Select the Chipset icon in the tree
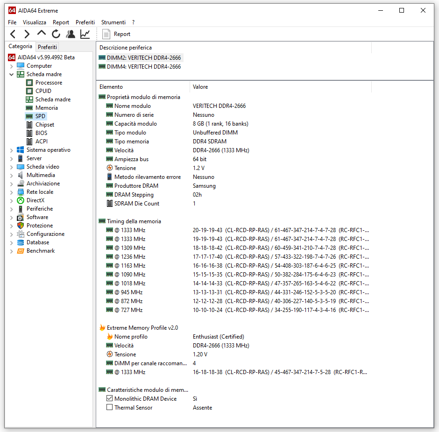 (29, 125)
